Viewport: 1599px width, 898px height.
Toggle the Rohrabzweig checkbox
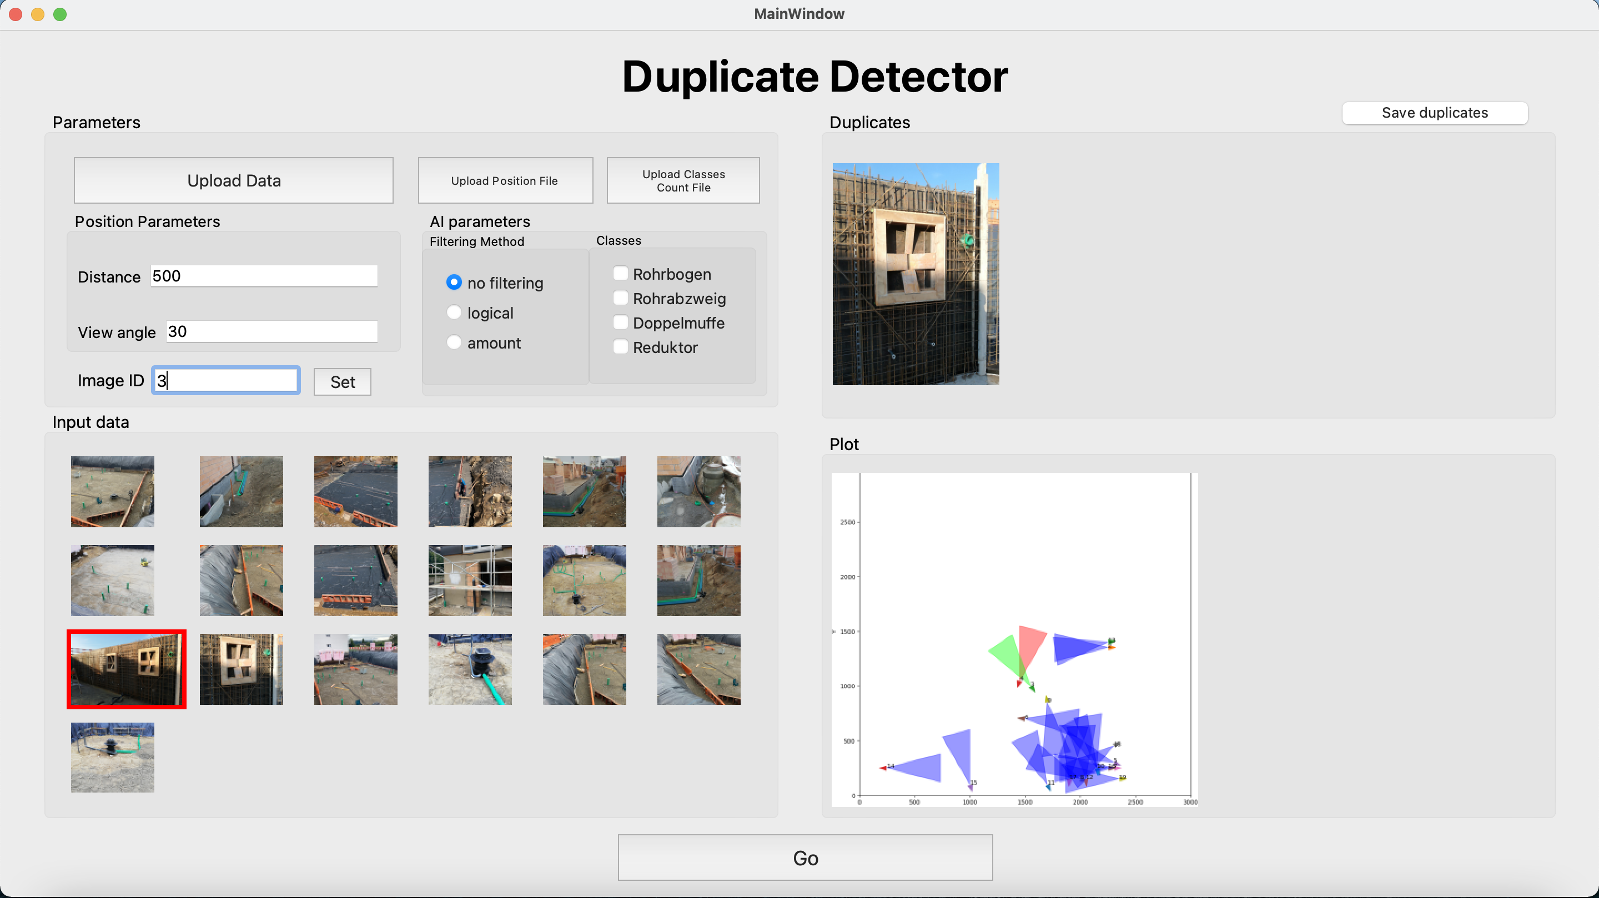coord(620,299)
